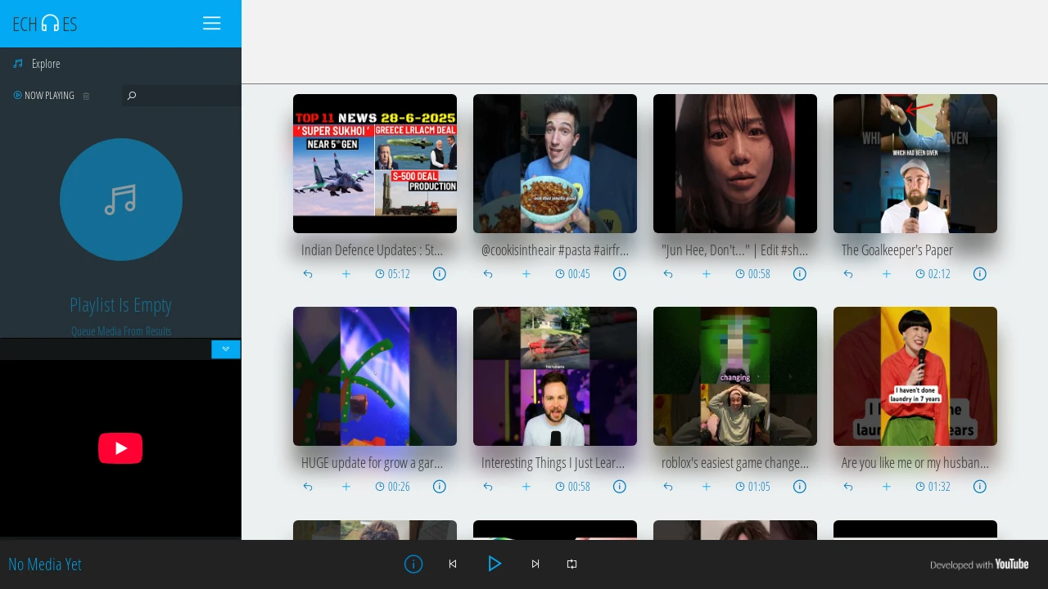Go to previous track
1048x589 pixels.
point(453,564)
